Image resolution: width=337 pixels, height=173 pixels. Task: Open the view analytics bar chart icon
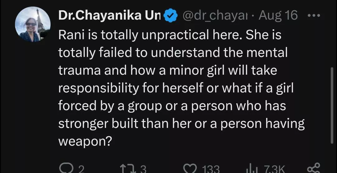[x=251, y=169]
